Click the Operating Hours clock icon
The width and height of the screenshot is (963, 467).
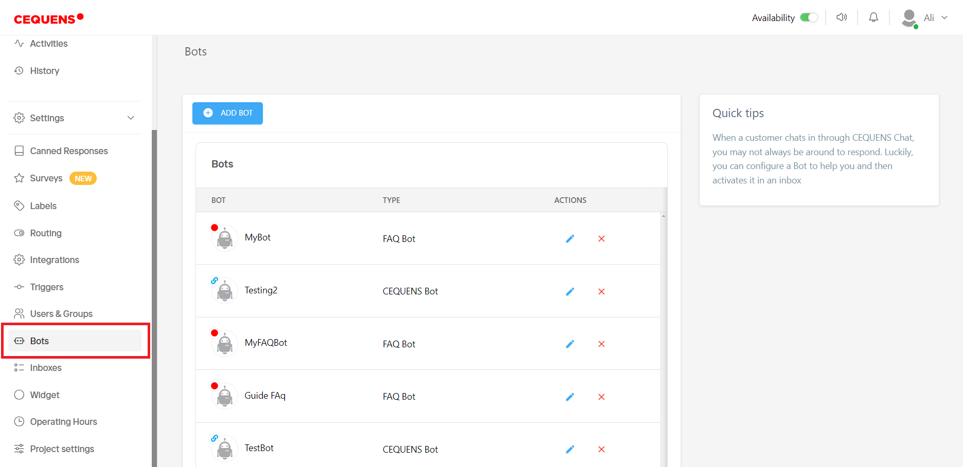[19, 421]
